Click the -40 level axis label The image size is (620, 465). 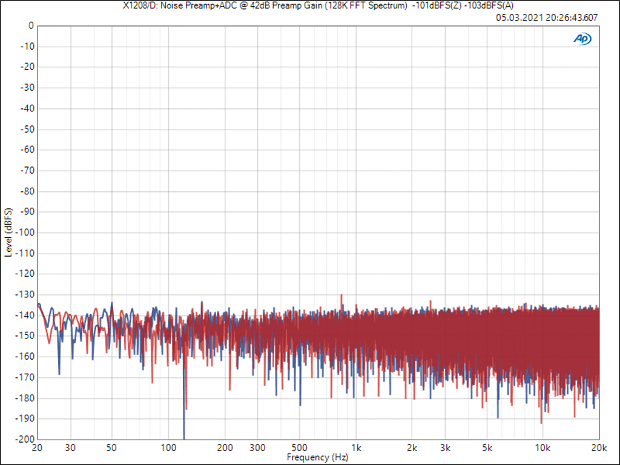(27, 108)
